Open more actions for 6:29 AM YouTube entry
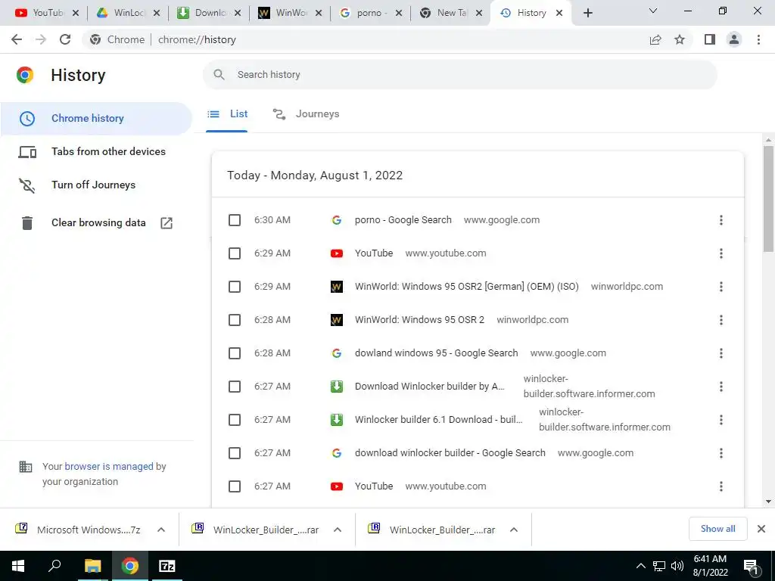Image resolution: width=775 pixels, height=581 pixels. coord(721,253)
